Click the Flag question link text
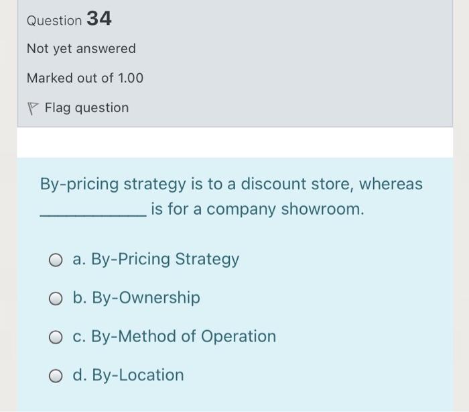 (86, 108)
